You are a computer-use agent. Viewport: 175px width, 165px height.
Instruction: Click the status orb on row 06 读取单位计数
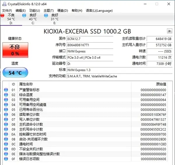6,115
